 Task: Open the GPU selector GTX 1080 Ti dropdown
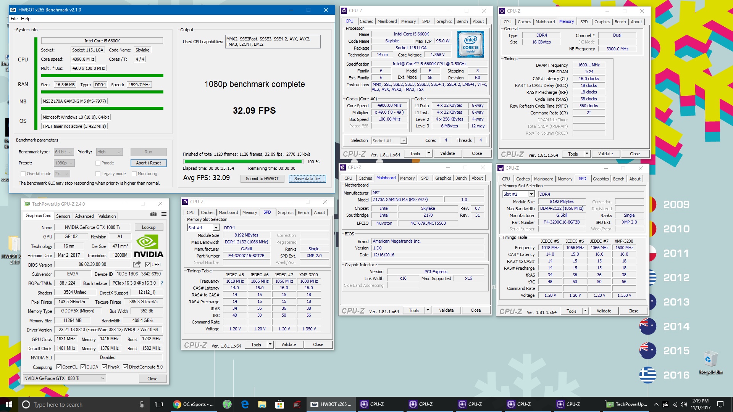click(64, 378)
